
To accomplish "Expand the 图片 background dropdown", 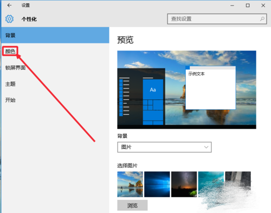I will pyautogui.click(x=164, y=147).
